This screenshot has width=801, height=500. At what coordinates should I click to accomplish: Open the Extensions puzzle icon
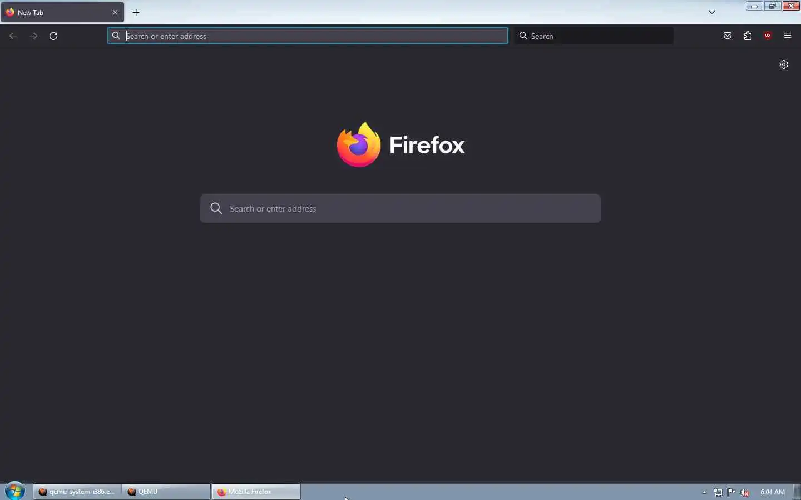(x=748, y=36)
